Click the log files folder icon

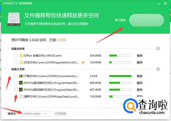pos(21,62)
